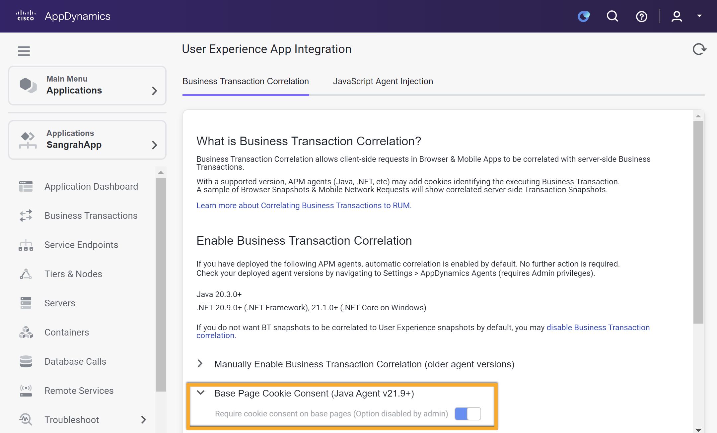This screenshot has width=717, height=433.
Task: Expand the Troubleshoot submenu chevron
Action: (143, 420)
